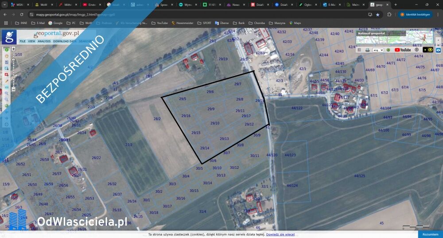443x238 pixels.
Task: Open the ANALYSIS menu
Action: (x=44, y=41)
